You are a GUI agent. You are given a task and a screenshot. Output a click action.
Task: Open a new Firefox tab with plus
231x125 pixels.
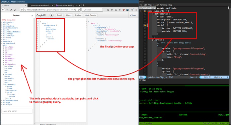click(x=84, y=5)
